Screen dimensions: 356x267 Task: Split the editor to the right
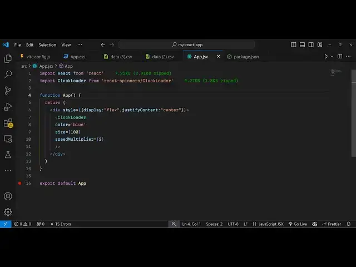340,56
